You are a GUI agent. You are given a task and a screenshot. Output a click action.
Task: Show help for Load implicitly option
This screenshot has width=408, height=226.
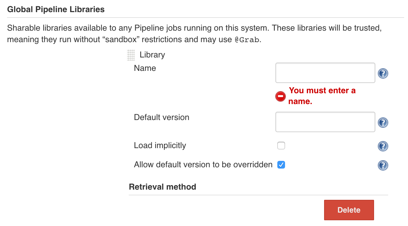tap(383, 146)
